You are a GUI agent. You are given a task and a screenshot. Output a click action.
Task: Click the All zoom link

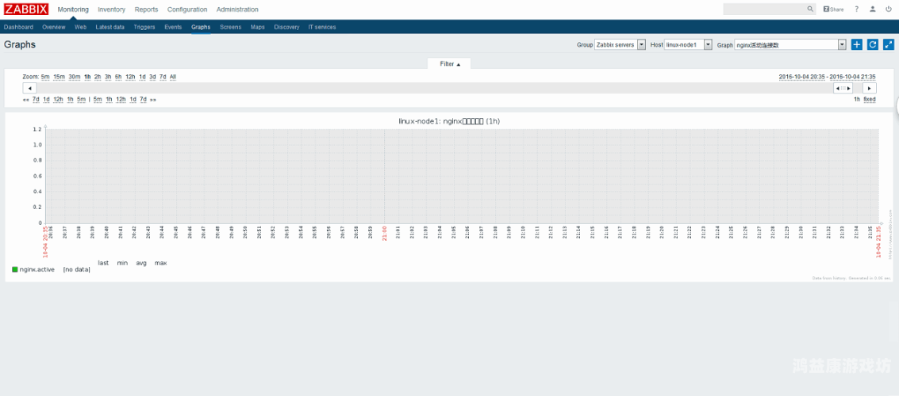[x=172, y=77]
